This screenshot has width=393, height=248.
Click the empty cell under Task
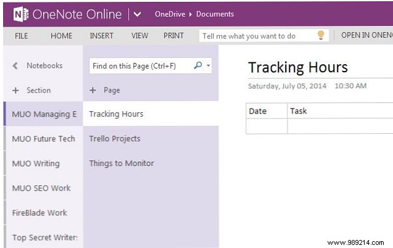click(x=340, y=126)
